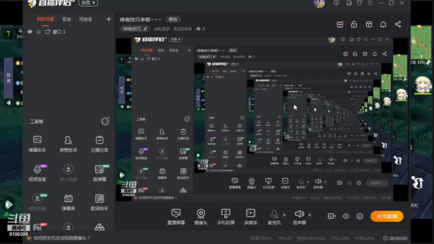Add 手机投屏 phone casting source
Screen dimensions: 434x244
click(226, 216)
